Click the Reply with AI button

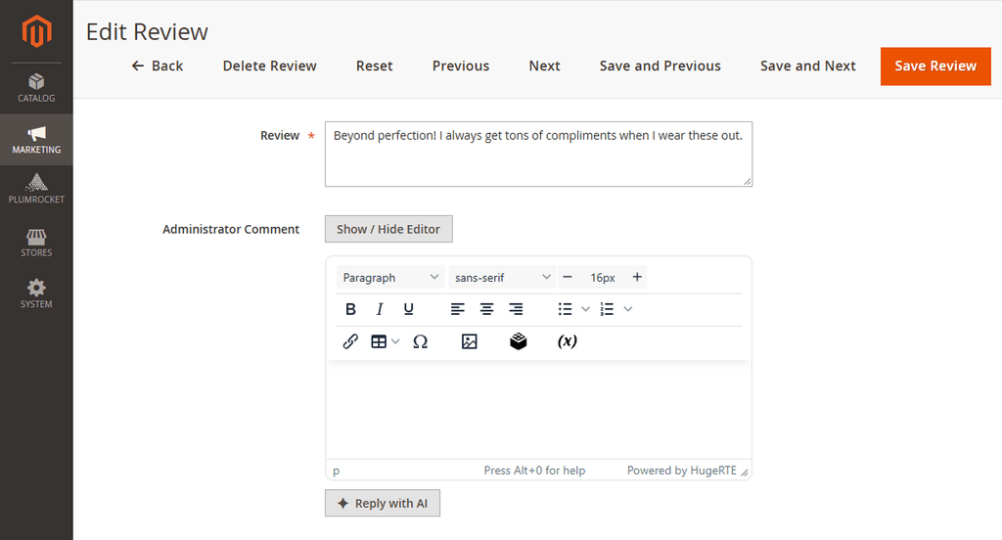coord(383,503)
